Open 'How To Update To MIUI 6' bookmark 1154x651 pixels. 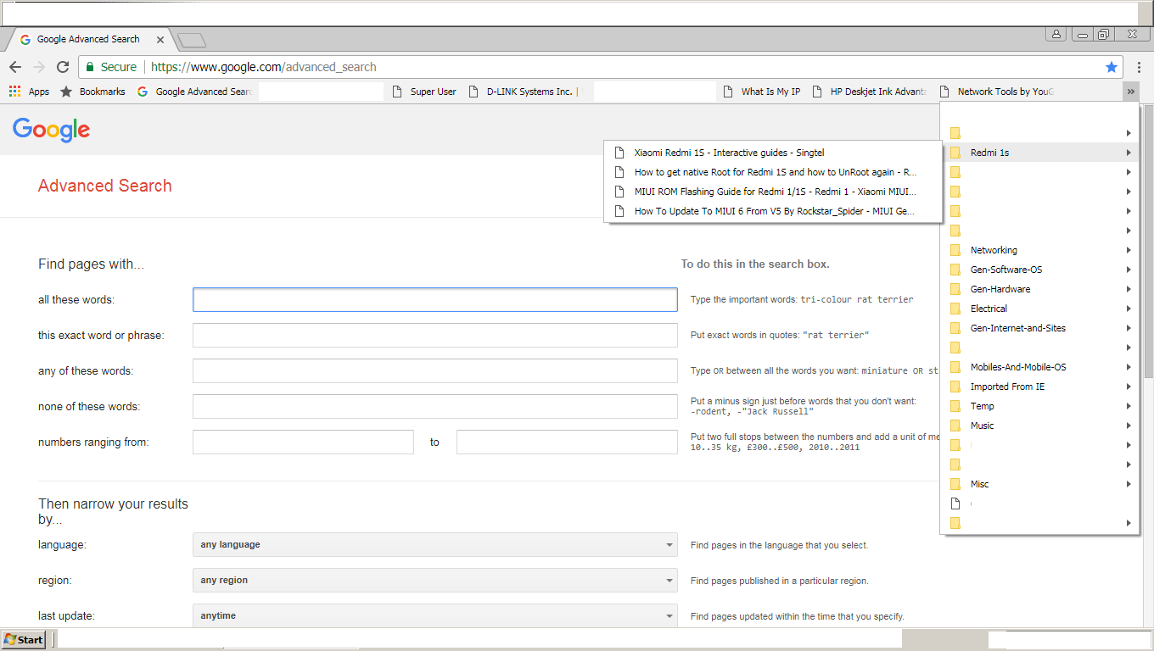point(773,211)
